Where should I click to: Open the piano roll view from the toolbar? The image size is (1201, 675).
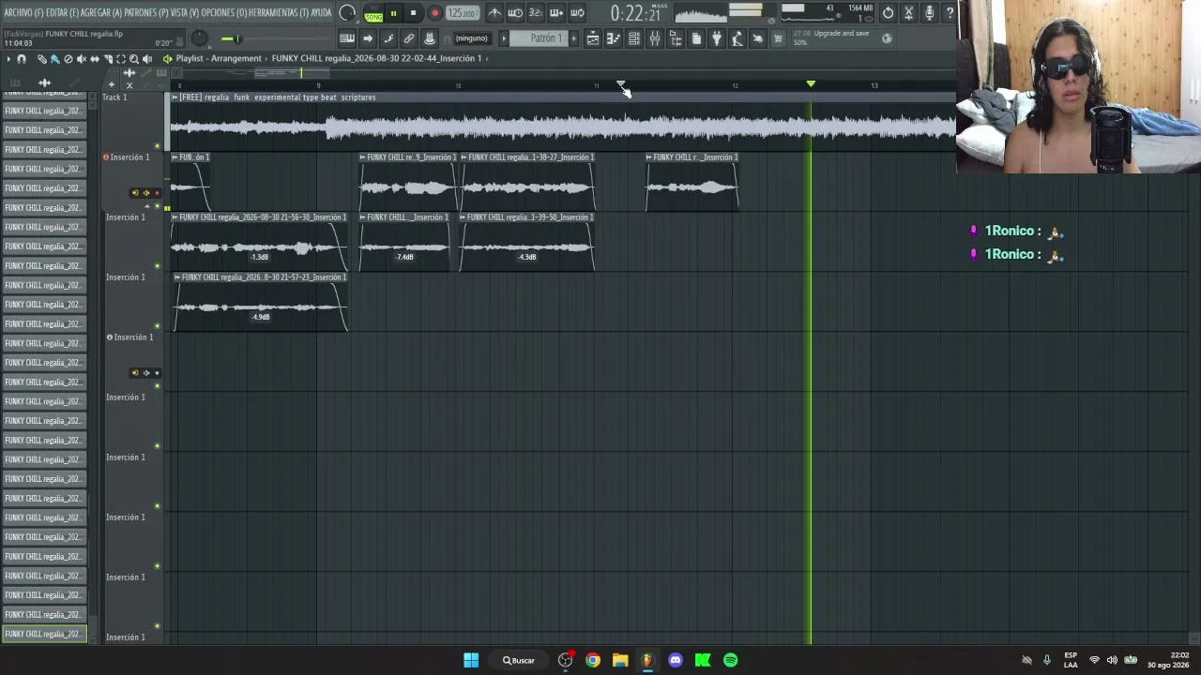(614, 38)
